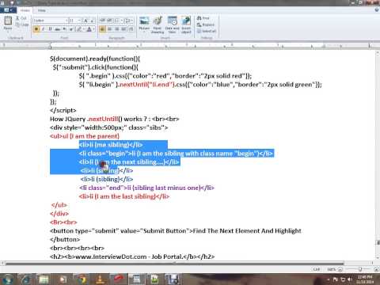Viewport: 380px width, 285px height.
Task: Click the volume speaker tray icon
Action: tap(350, 279)
